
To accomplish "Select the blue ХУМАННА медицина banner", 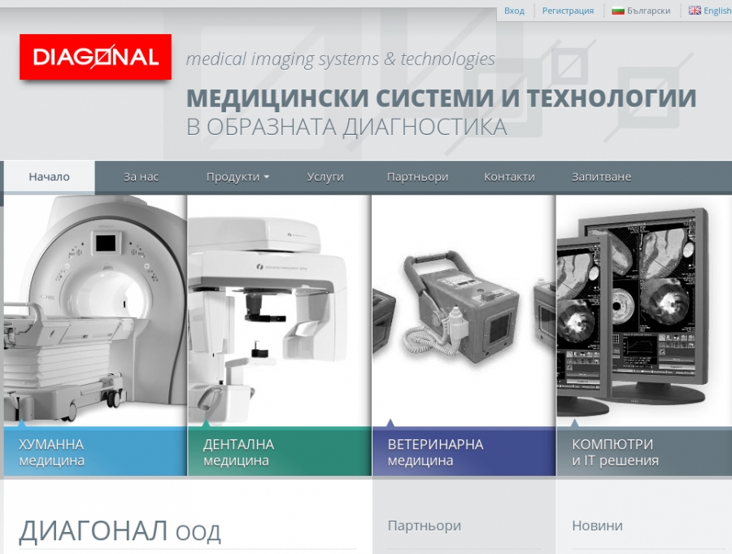I will [94, 452].
